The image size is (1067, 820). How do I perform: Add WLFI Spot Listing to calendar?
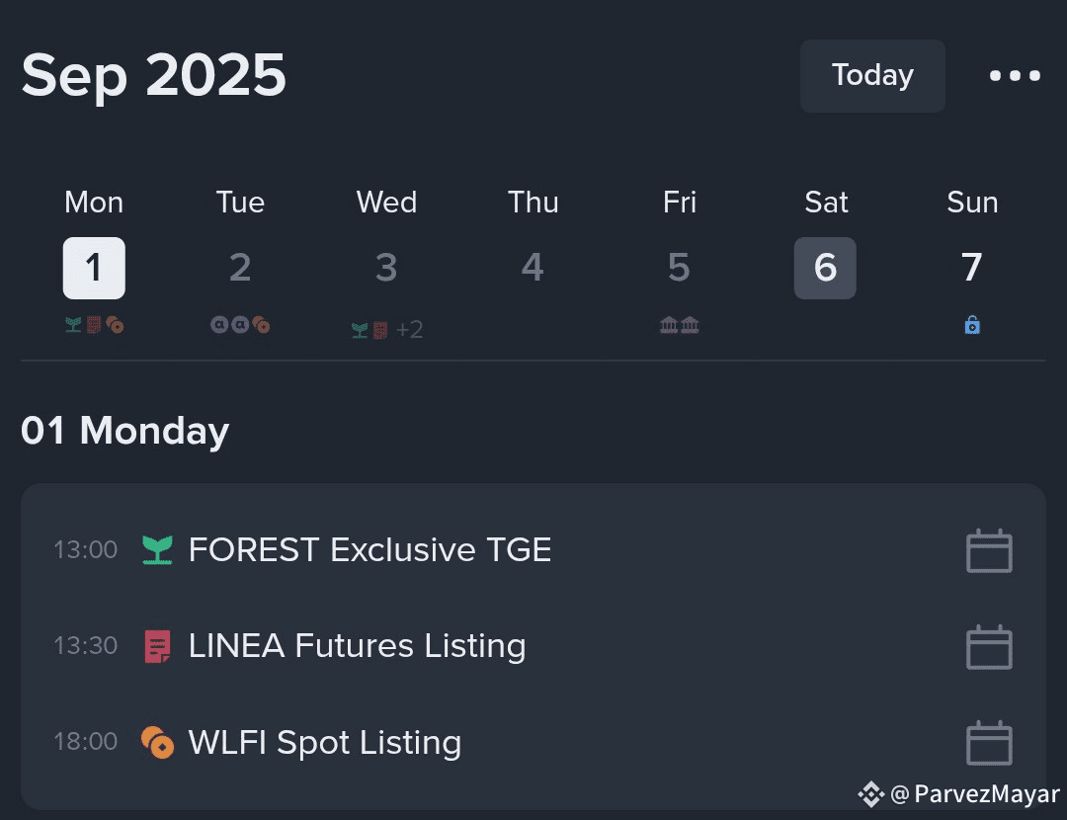point(989,743)
